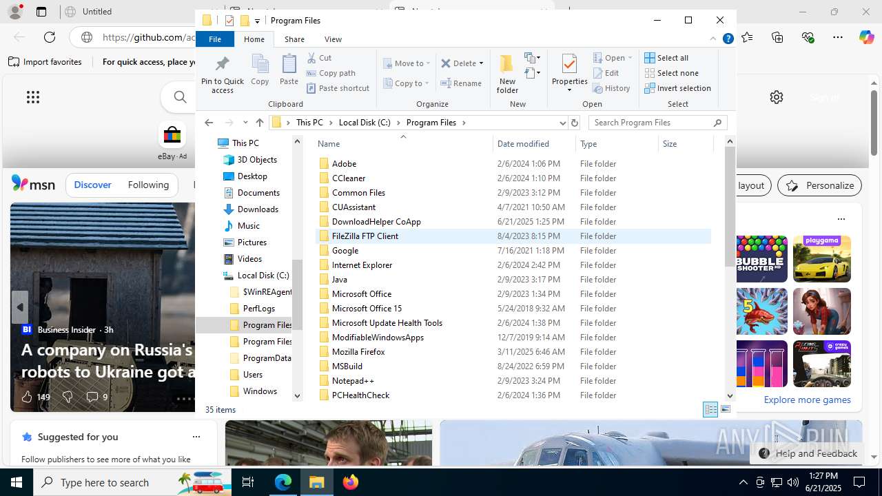Click Invert selection in ribbon
The height and width of the screenshot is (496, 882).
[677, 88]
